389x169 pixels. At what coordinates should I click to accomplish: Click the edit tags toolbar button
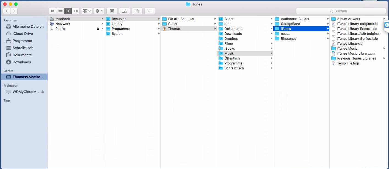(150, 11)
